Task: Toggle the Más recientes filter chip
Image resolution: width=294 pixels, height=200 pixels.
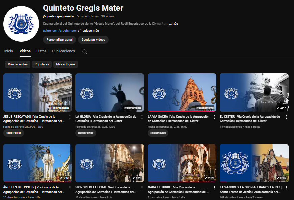Action: [18, 64]
